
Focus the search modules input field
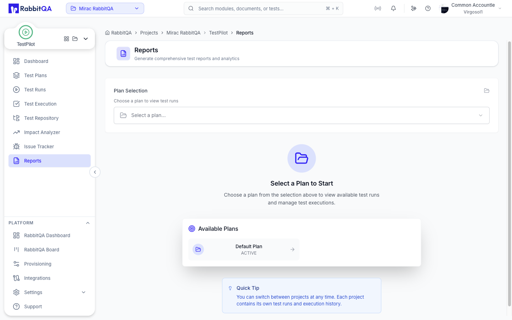263,9
